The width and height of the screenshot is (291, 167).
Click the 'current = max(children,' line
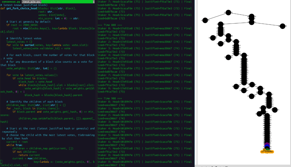(30, 158)
